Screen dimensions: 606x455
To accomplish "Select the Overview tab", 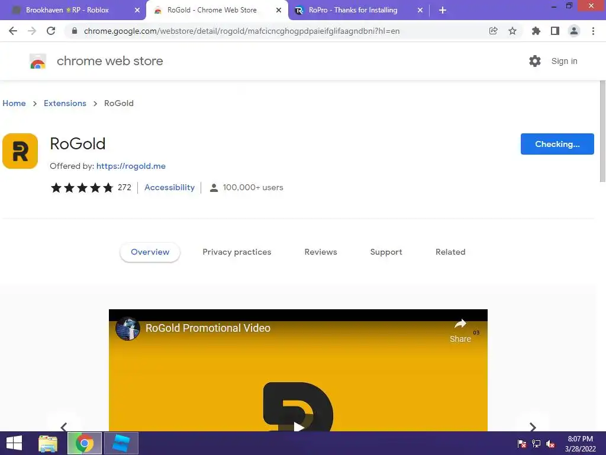I will click(x=150, y=252).
